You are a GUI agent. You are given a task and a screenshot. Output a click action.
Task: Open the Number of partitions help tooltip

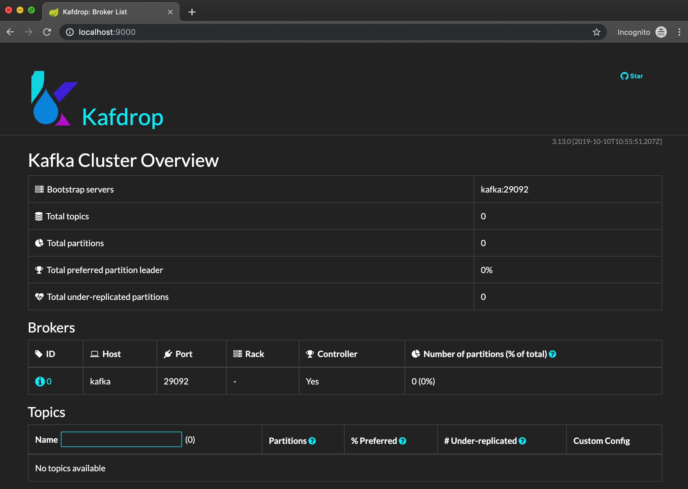point(553,354)
